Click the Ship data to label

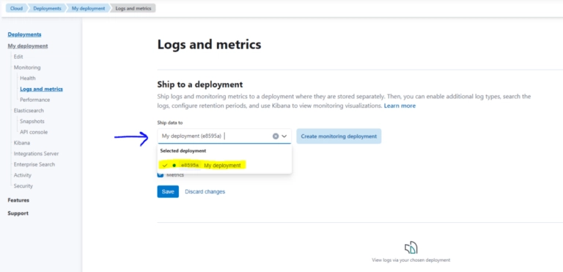coord(170,122)
